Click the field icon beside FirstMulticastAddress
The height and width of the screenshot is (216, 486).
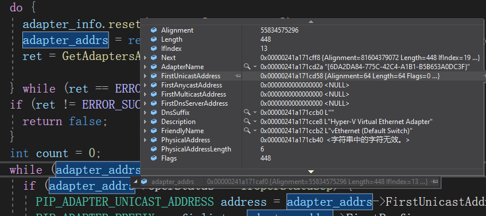point(154,94)
